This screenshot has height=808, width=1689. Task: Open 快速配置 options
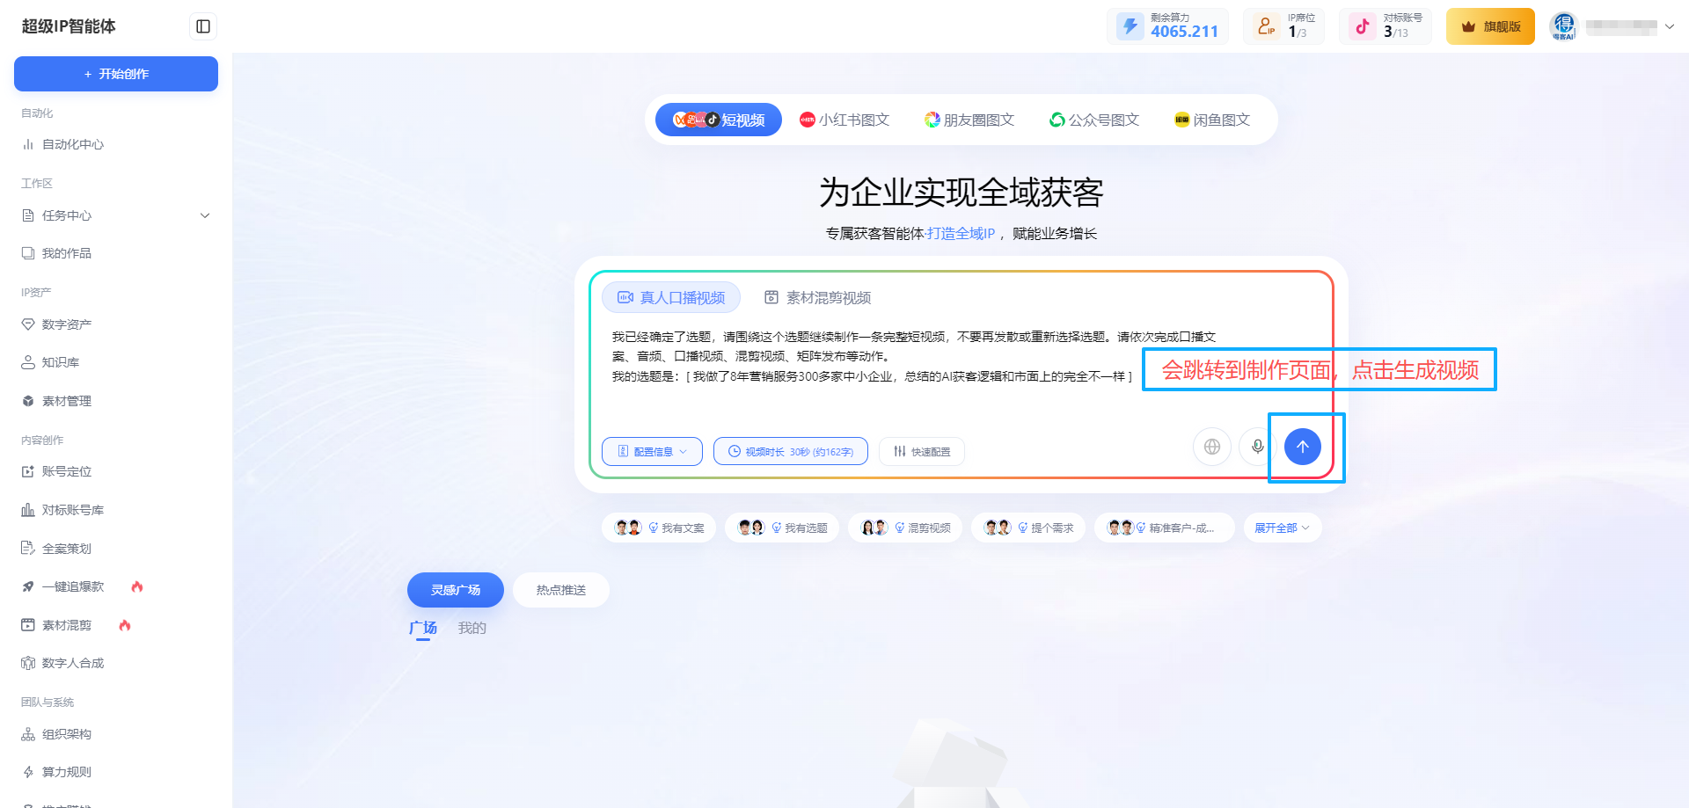coord(922,451)
